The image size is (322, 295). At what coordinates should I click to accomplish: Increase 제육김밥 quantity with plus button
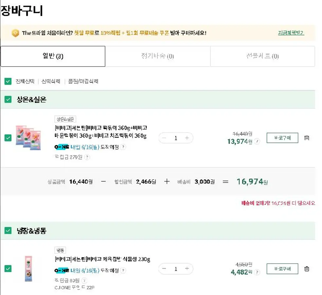(187, 269)
